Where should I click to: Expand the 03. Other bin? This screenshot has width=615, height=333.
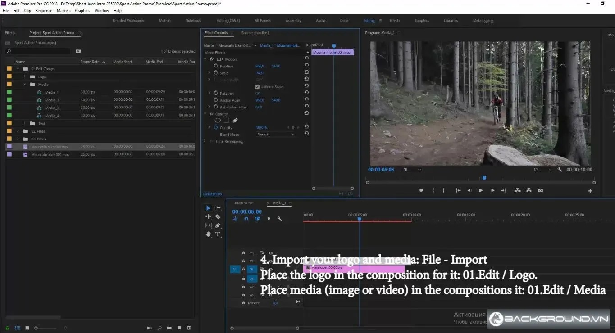18,139
